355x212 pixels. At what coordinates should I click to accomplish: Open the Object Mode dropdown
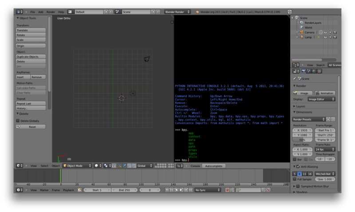click(x=77, y=166)
